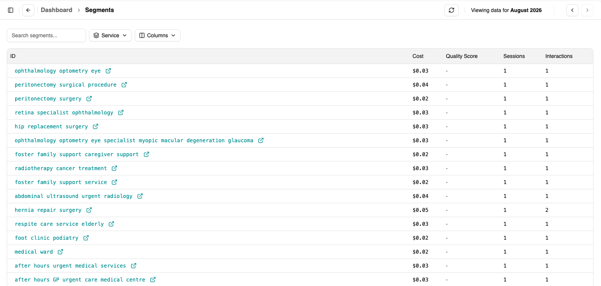Open external link for peritonectomy surgical procedure

click(124, 85)
